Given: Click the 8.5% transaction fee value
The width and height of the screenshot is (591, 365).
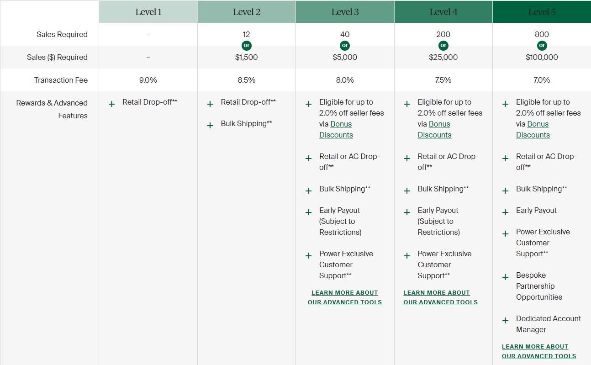Looking at the screenshot, I should point(247,80).
